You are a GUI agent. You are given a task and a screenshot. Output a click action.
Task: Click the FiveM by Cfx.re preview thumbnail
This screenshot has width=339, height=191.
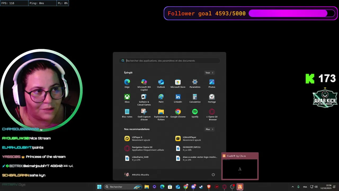tap(240, 166)
